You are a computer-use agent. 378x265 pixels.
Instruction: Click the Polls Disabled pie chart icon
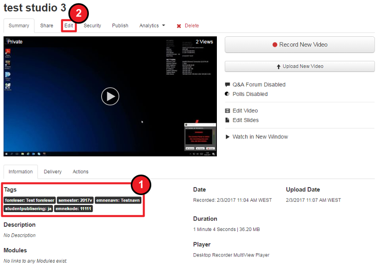click(x=228, y=94)
